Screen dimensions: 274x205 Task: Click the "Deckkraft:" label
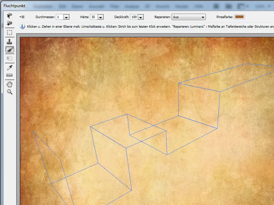(x=122, y=17)
